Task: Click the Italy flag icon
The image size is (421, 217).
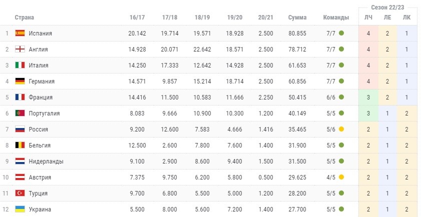Action: 20,65
